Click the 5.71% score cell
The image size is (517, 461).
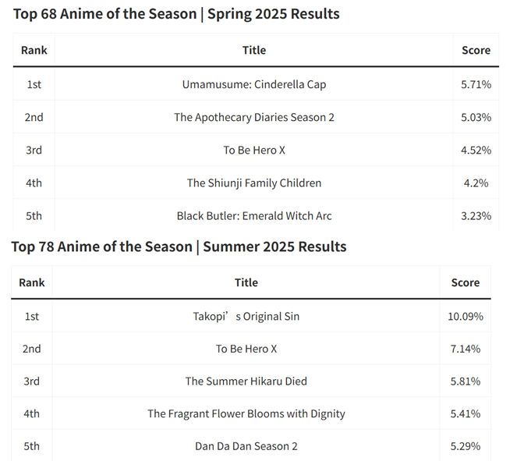[x=476, y=84]
